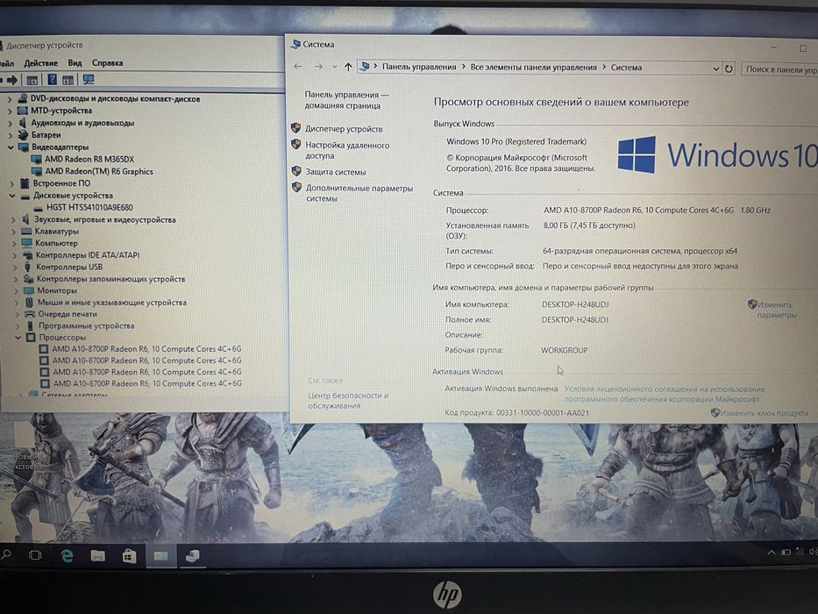Click the Система breadcrumb segment
The width and height of the screenshot is (818, 614).
point(626,68)
